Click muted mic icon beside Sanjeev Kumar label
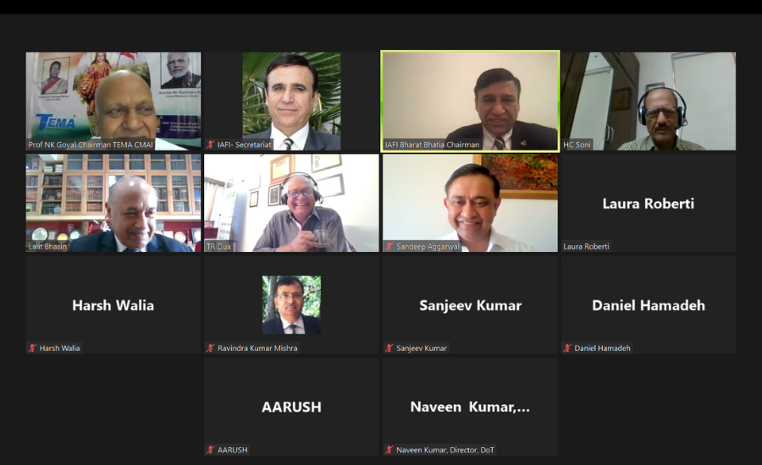762x465 pixels. (x=389, y=348)
